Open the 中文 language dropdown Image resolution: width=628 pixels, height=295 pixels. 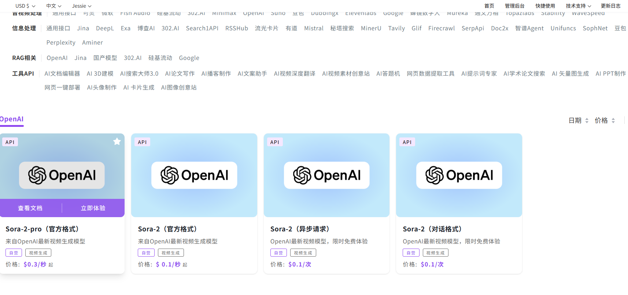click(53, 6)
